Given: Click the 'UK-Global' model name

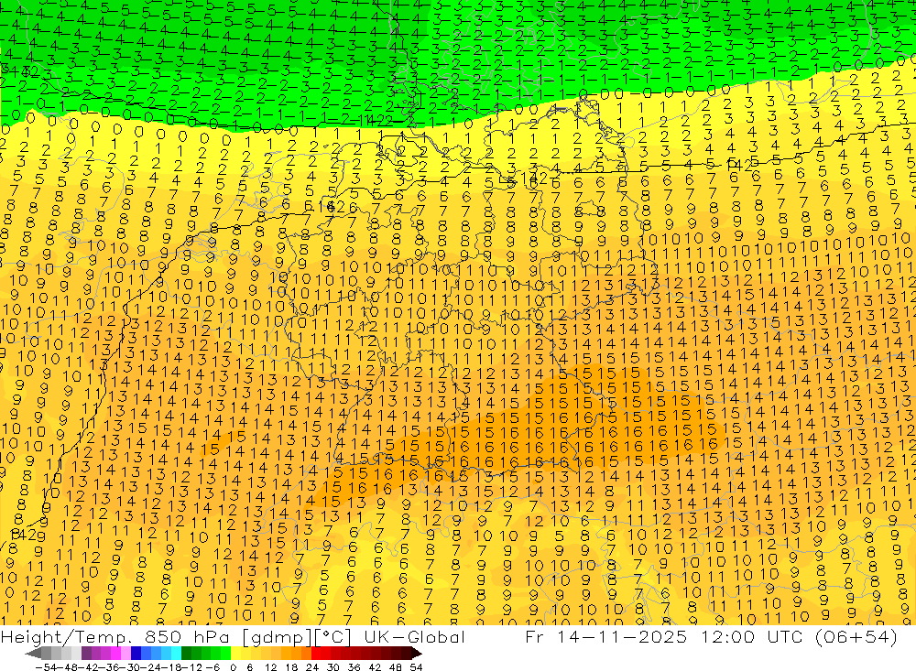Looking at the screenshot, I should pos(414,637).
